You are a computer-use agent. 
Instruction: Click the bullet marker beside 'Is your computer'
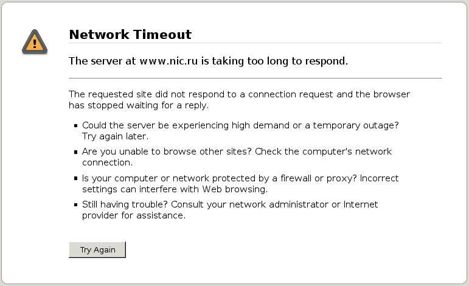tap(76, 179)
